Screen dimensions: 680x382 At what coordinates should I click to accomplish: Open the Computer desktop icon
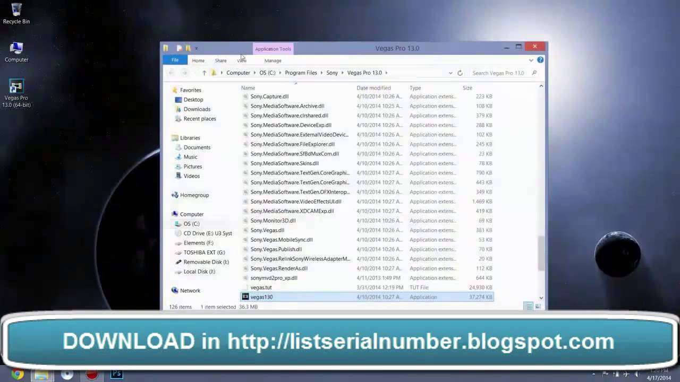tap(16, 52)
